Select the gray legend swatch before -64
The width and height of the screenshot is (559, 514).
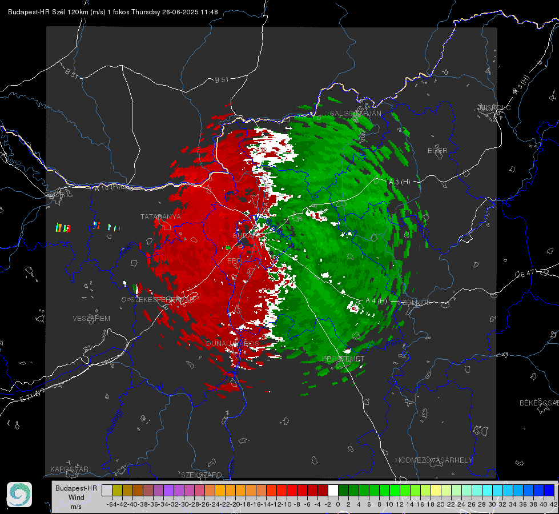pos(107,491)
